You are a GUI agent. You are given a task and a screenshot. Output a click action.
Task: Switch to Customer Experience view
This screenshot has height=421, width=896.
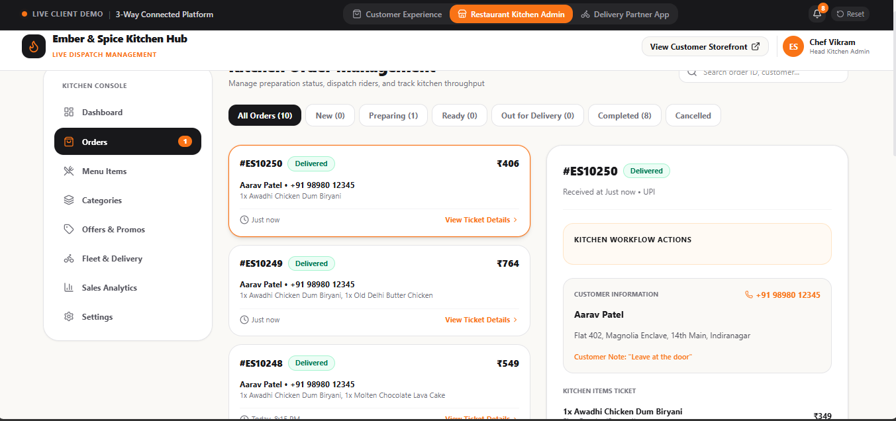(x=397, y=14)
